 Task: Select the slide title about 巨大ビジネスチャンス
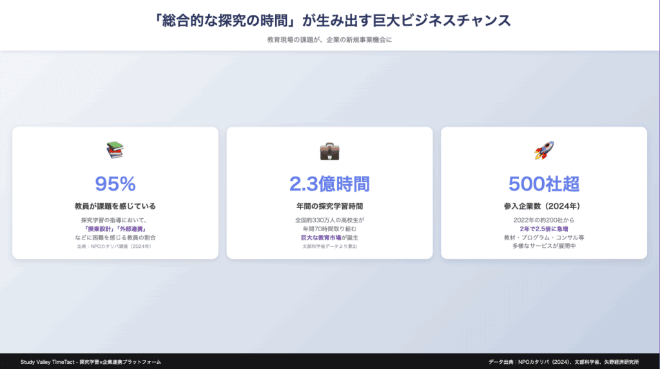click(x=329, y=20)
